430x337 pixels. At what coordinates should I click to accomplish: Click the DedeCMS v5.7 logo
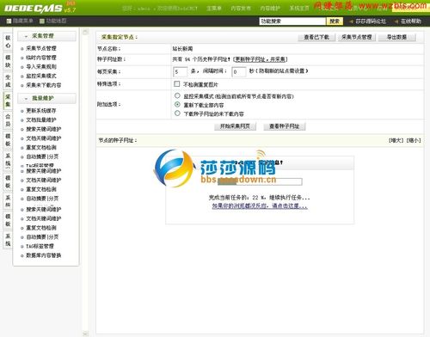tap(40, 8)
